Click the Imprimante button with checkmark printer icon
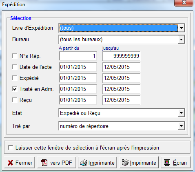The height and width of the screenshot is (172, 195). pyautogui.click(x=139, y=163)
